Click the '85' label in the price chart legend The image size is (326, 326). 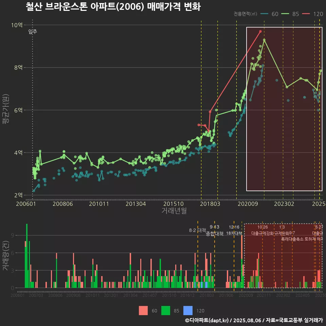pos(295,14)
